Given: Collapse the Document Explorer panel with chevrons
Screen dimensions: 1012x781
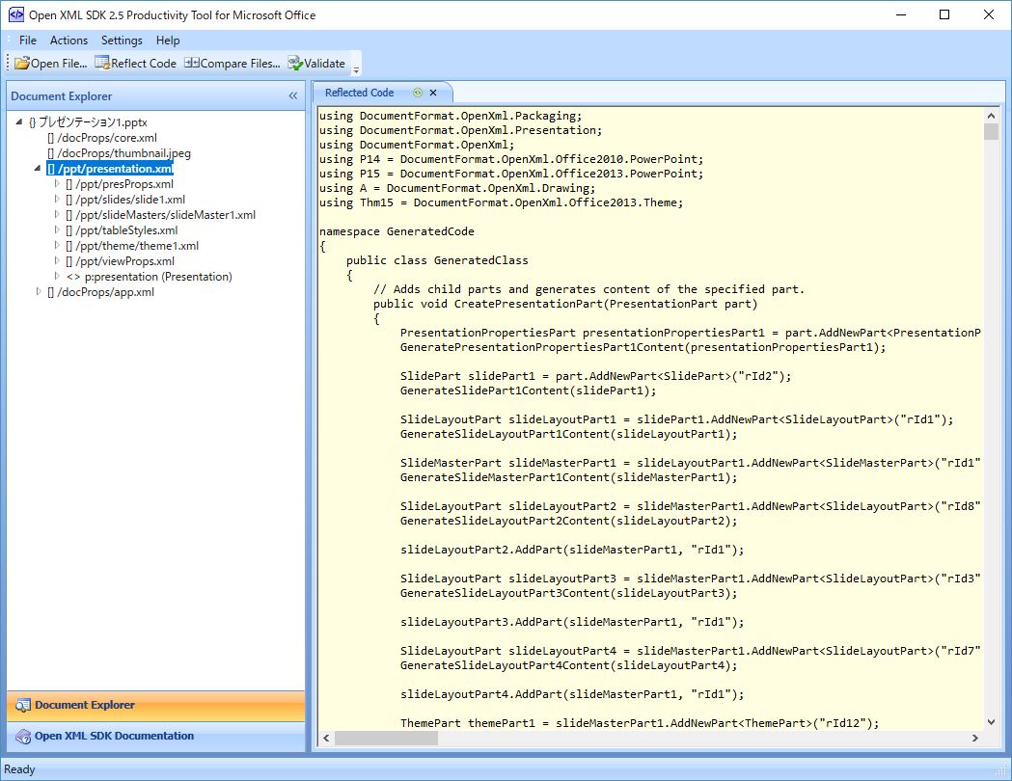Looking at the screenshot, I should point(293,96).
